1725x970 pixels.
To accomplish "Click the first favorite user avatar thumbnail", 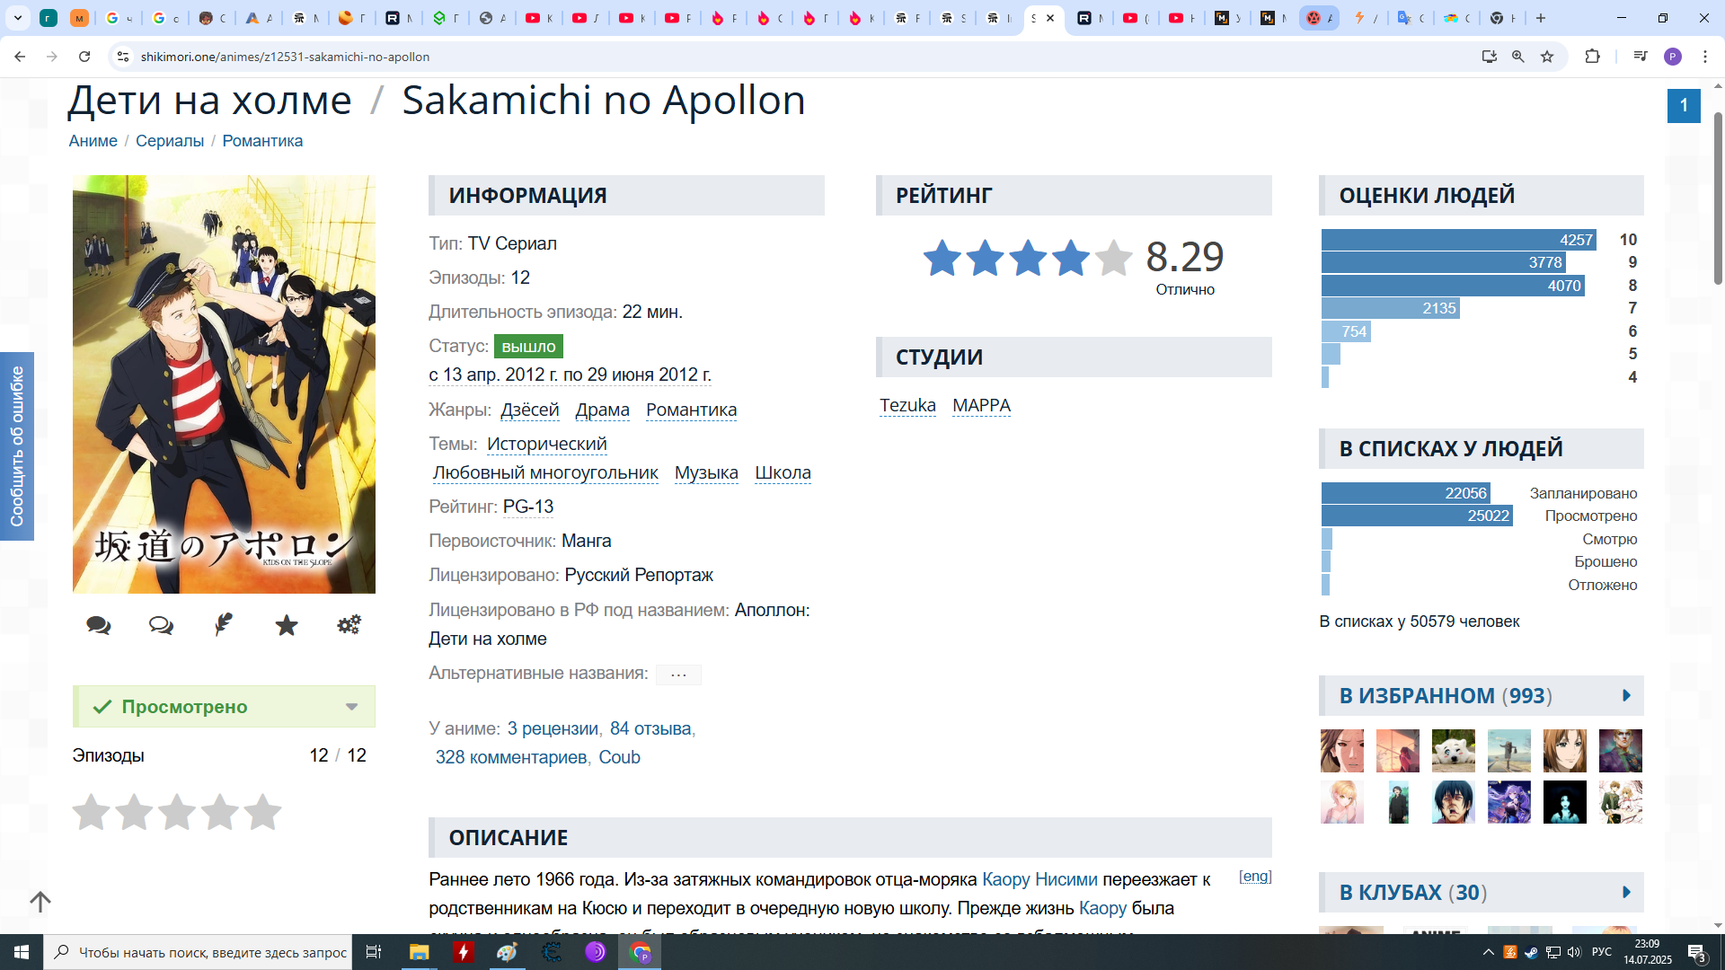I will (1342, 751).
